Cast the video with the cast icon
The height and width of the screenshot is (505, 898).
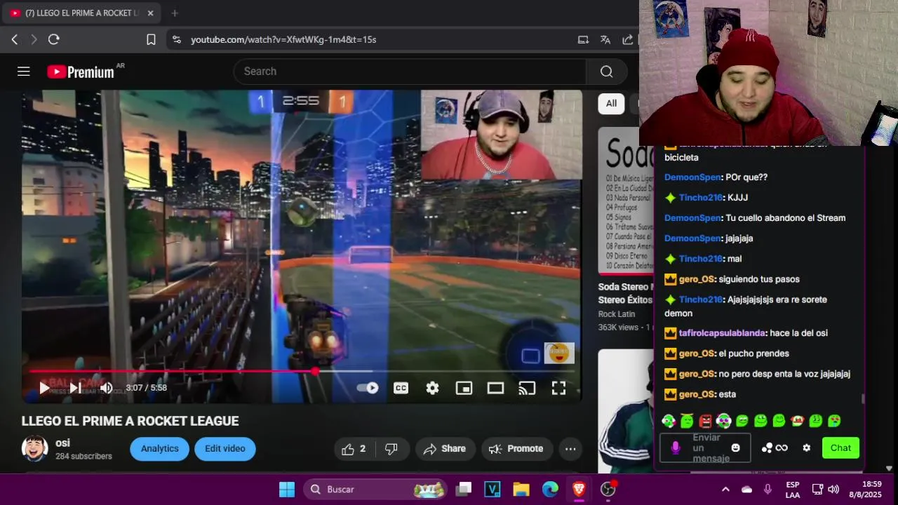(x=527, y=388)
